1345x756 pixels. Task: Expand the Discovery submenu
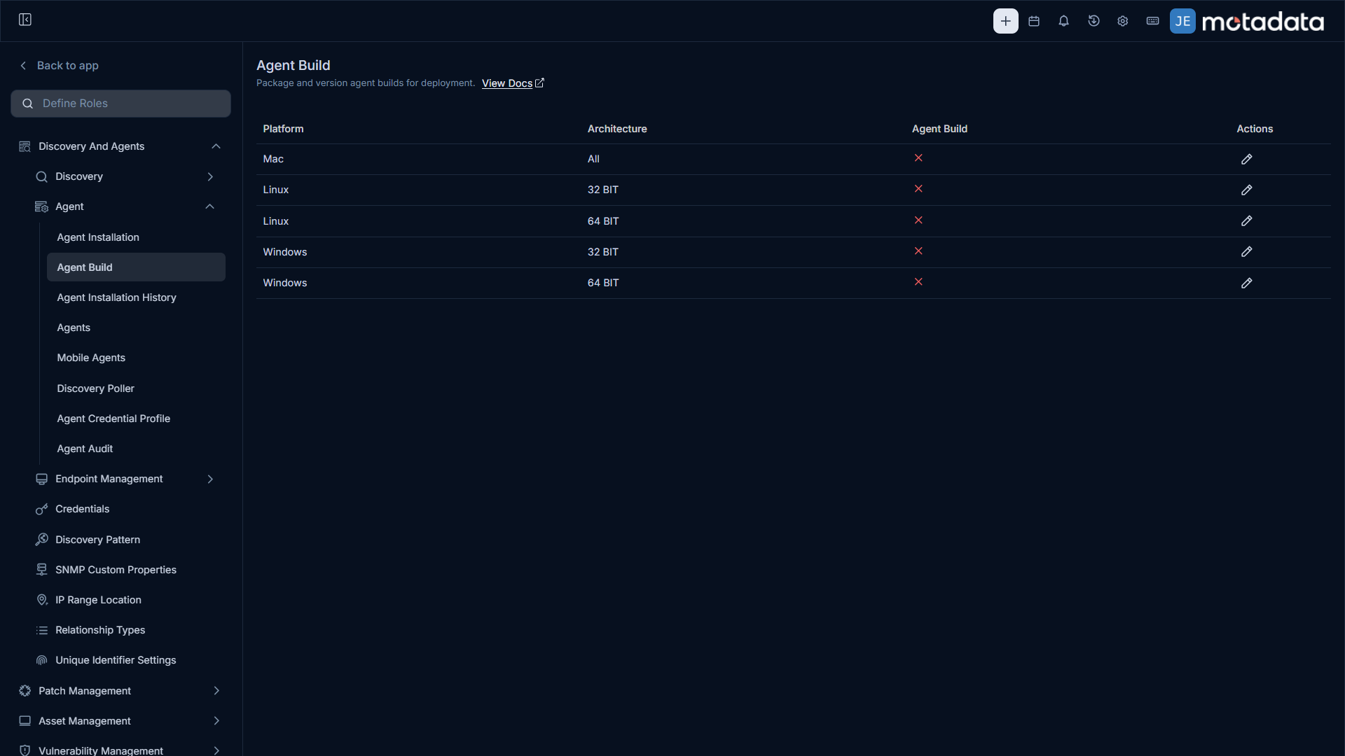[x=210, y=176]
